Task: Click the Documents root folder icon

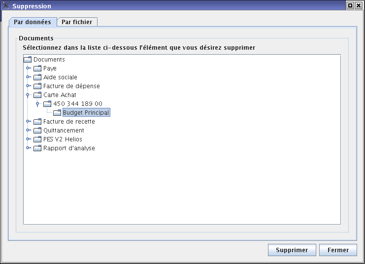Action: pos(28,60)
